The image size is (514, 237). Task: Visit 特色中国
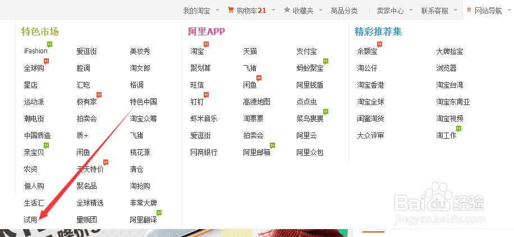point(143,102)
